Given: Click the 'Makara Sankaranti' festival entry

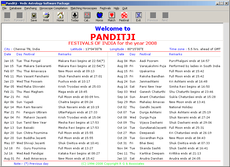Looking at the screenshot, I should [x=37, y=66].
